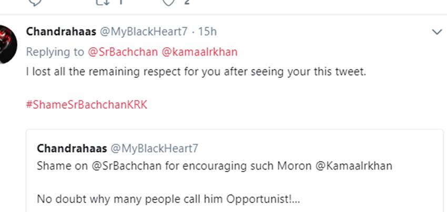
Task: Click the like count of 2
Action: point(186,2)
